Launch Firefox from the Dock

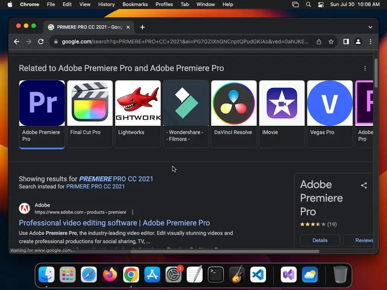click(x=110, y=275)
